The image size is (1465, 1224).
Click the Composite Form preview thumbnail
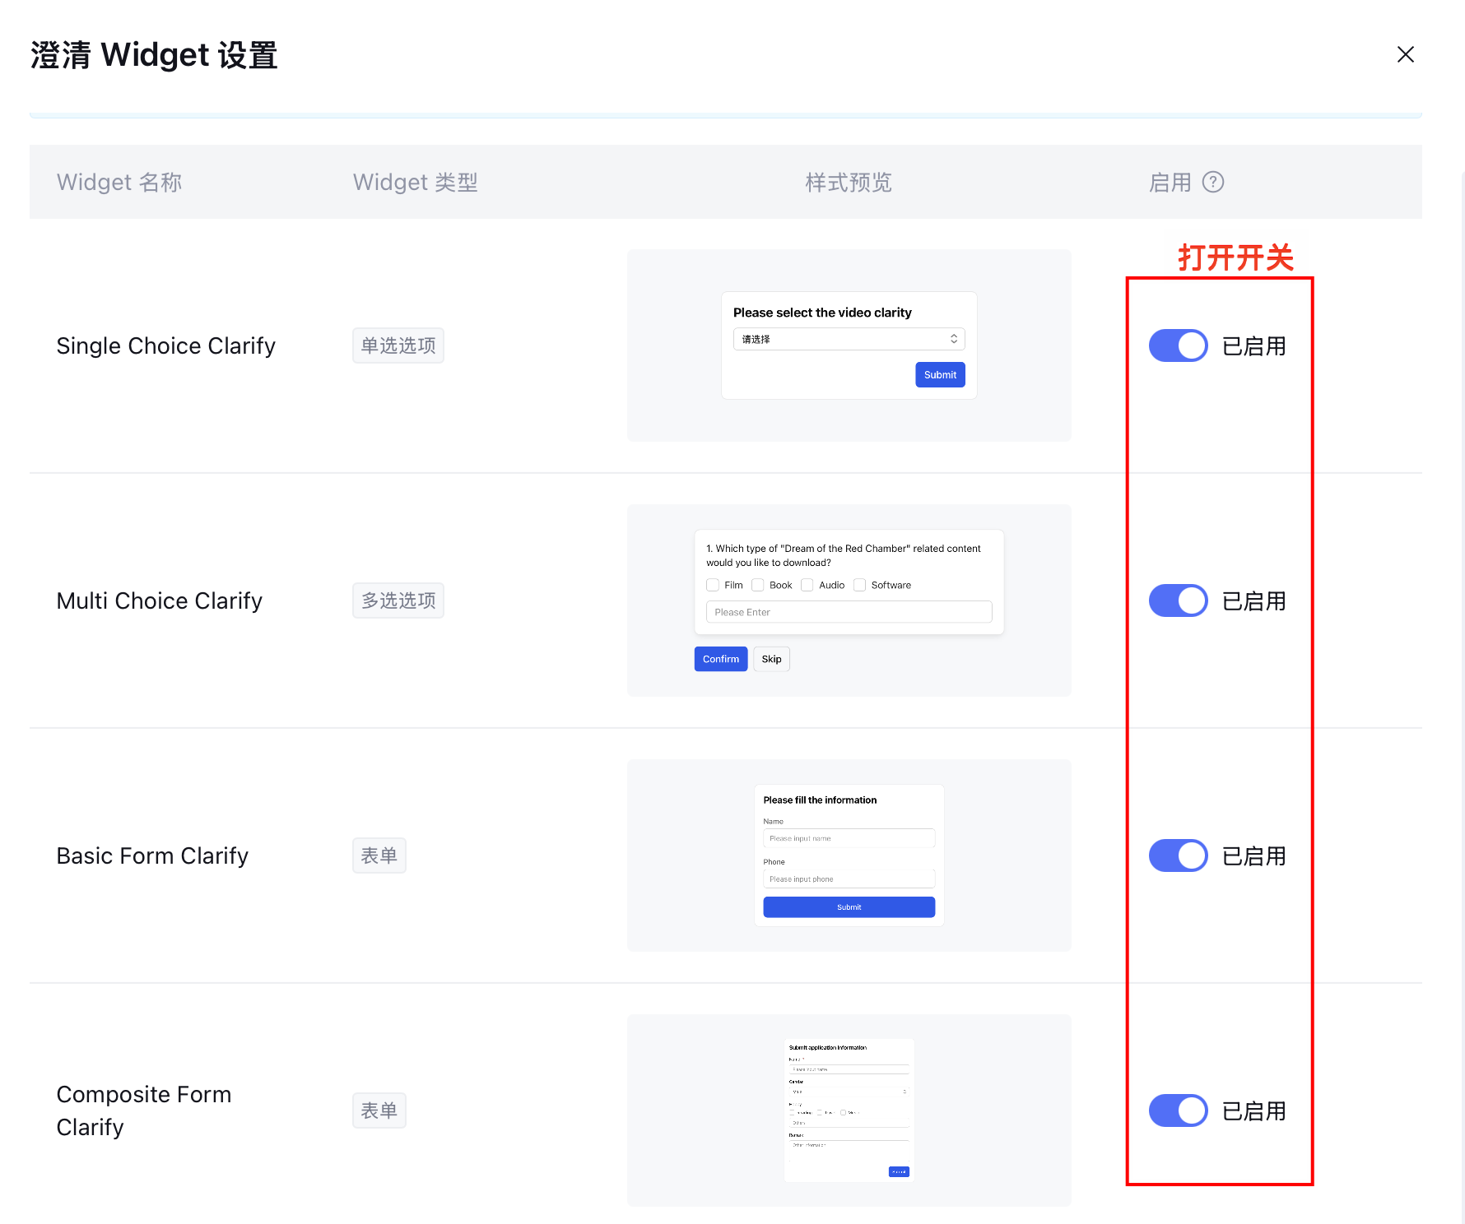coord(849,1110)
